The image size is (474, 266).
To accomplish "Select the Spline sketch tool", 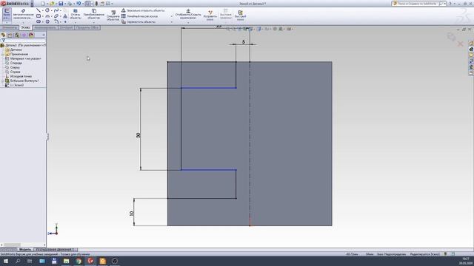I will (56, 10).
